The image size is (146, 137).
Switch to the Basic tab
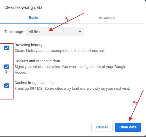coord(34,18)
